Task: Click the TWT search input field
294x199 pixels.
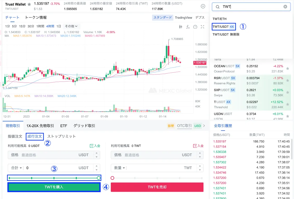Action: click(251, 7)
